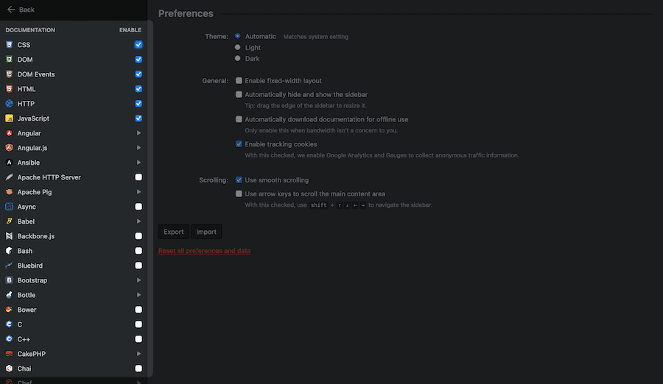Select the Dark theme radio button
The image size is (663, 384).
pos(237,58)
